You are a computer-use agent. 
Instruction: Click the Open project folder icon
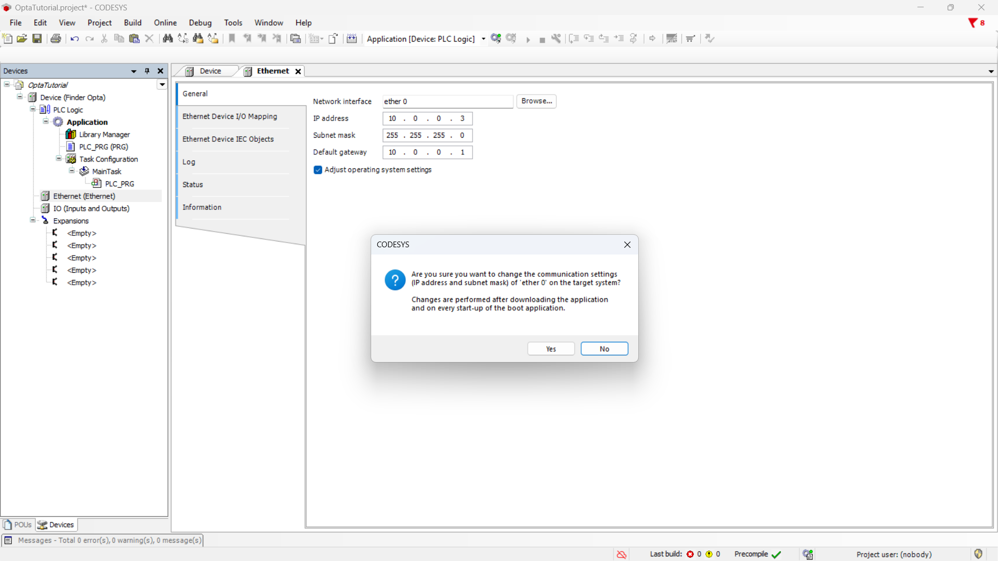(x=22, y=38)
